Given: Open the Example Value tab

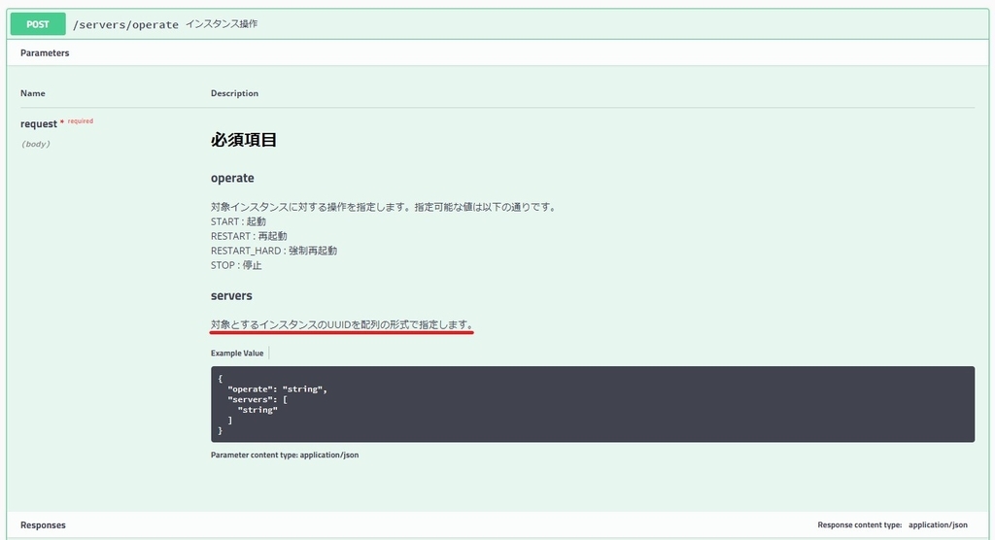Looking at the screenshot, I should click(x=237, y=354).
